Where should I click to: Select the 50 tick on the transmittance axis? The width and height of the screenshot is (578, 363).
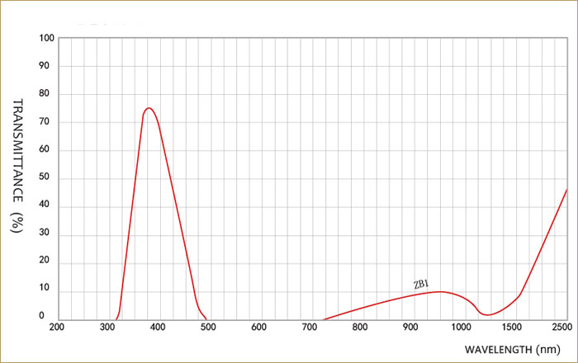click(x=49, y=178)
